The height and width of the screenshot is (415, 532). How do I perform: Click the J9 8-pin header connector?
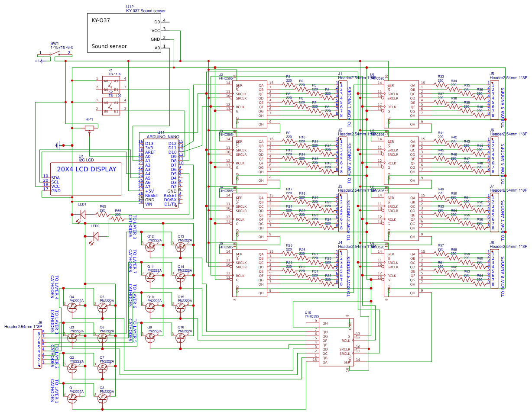pyautogui.click(x=38, y=349)
